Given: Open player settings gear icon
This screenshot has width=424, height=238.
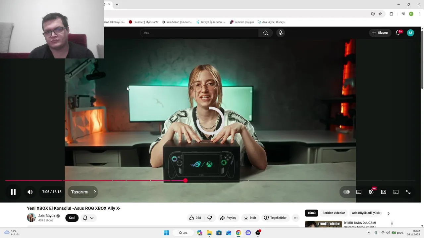Looking at the screenshot, I should point(371,192).
